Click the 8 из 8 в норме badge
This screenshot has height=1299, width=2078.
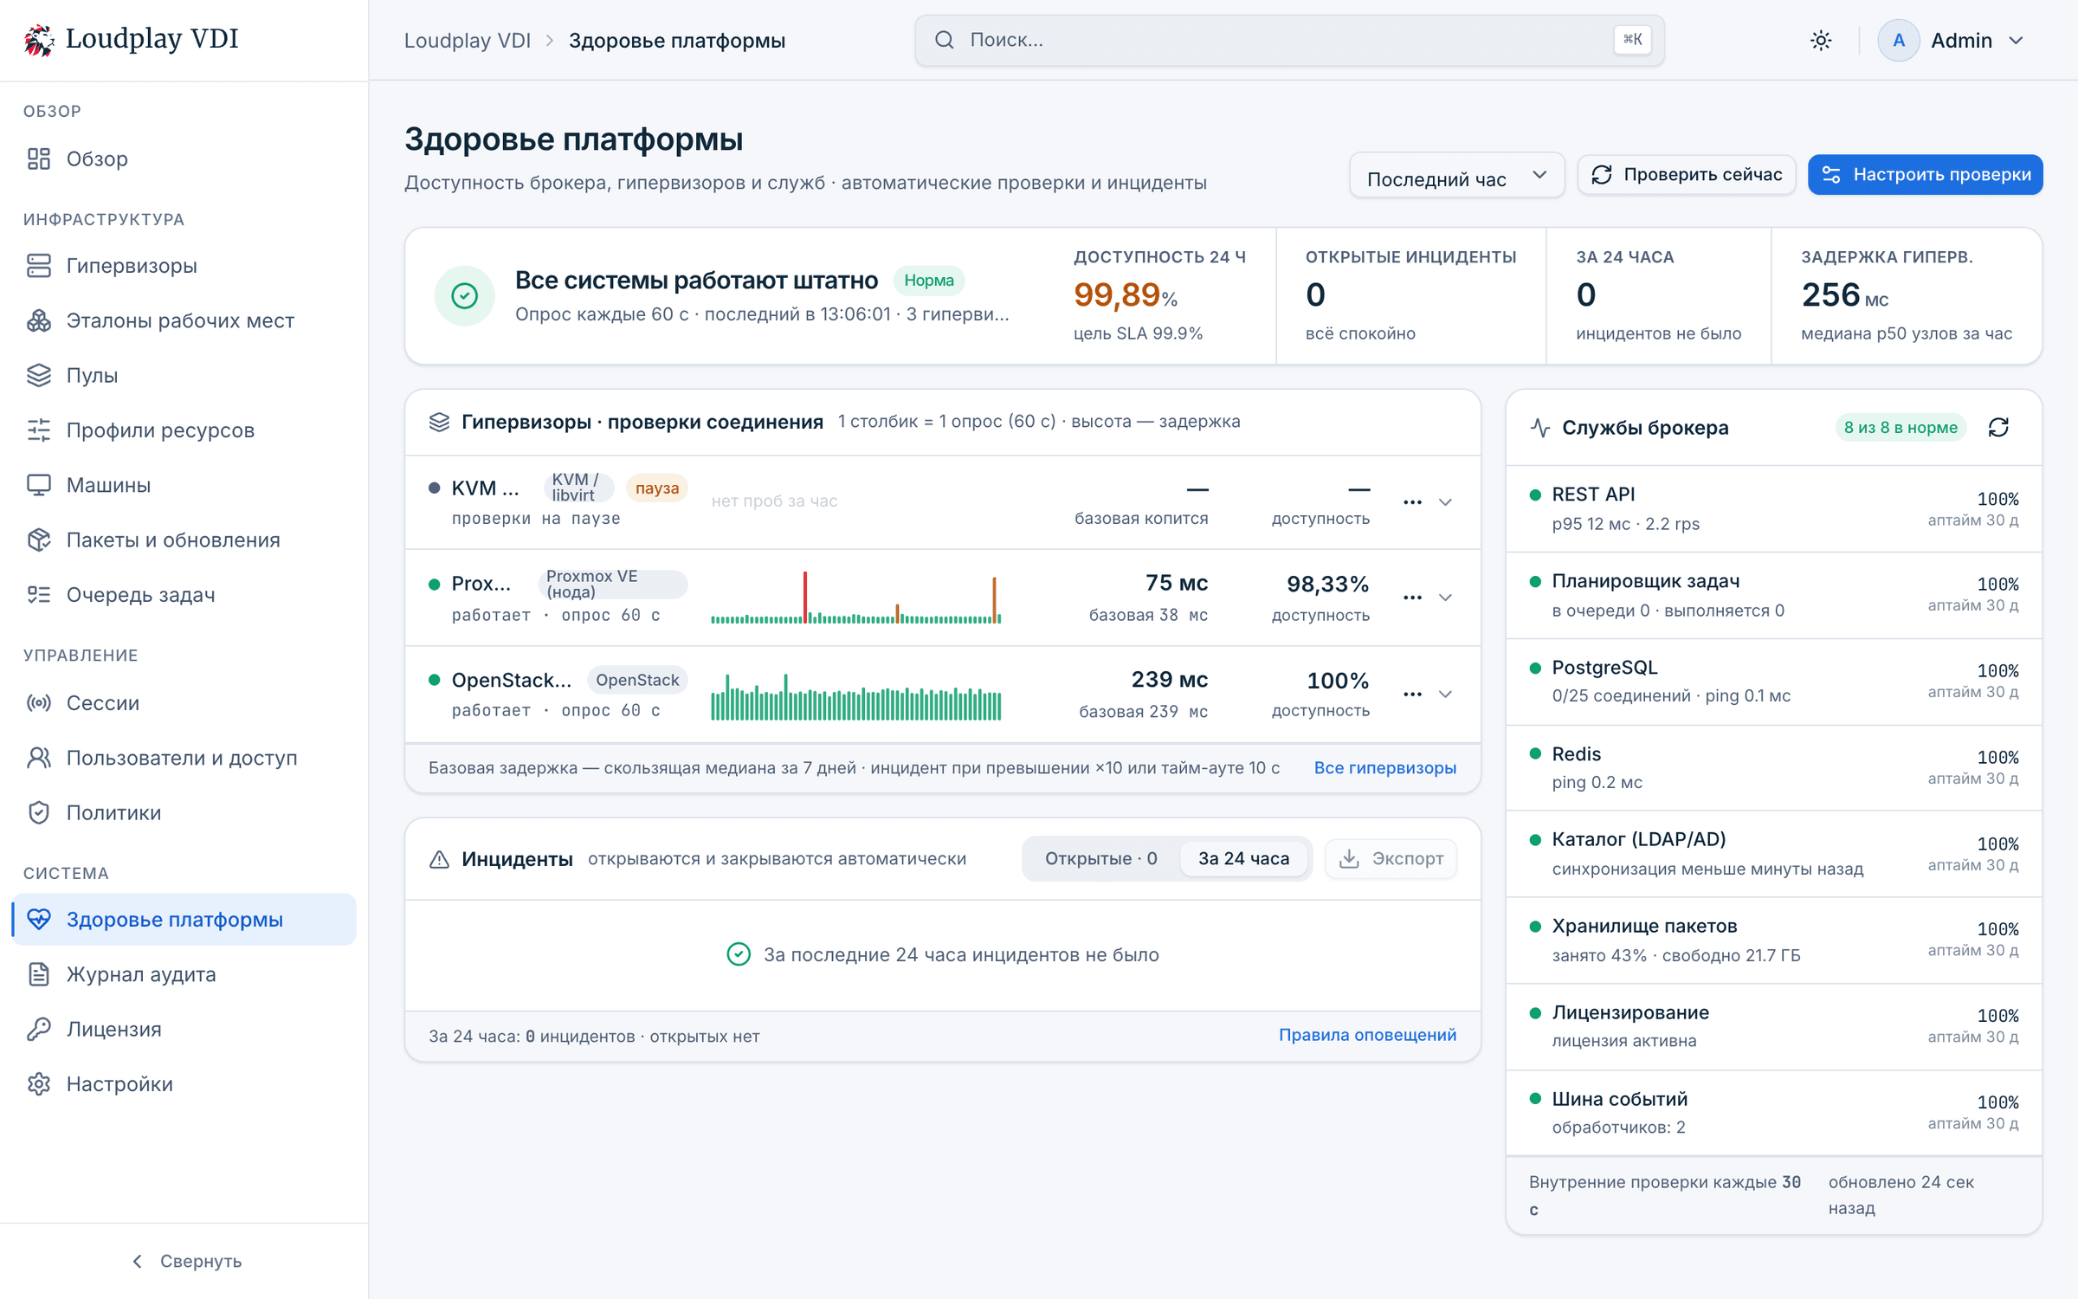pyautogui.click(x=1901, y=428)
